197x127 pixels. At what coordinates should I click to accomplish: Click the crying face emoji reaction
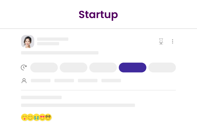click(x=36, y=117)
